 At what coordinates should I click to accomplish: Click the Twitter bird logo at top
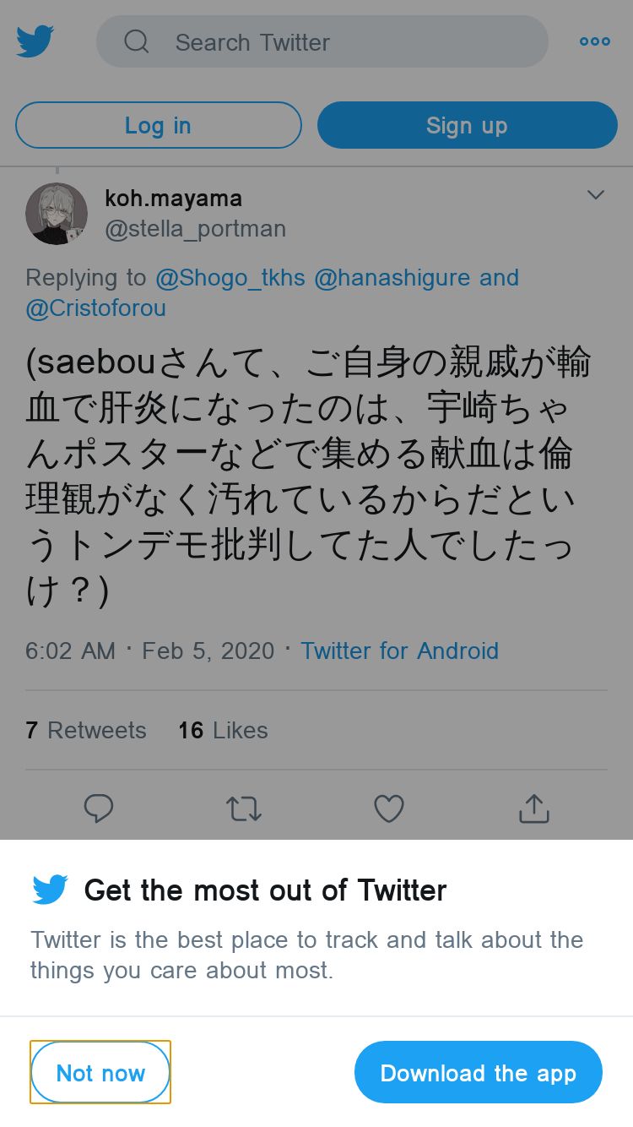point(35,41)
